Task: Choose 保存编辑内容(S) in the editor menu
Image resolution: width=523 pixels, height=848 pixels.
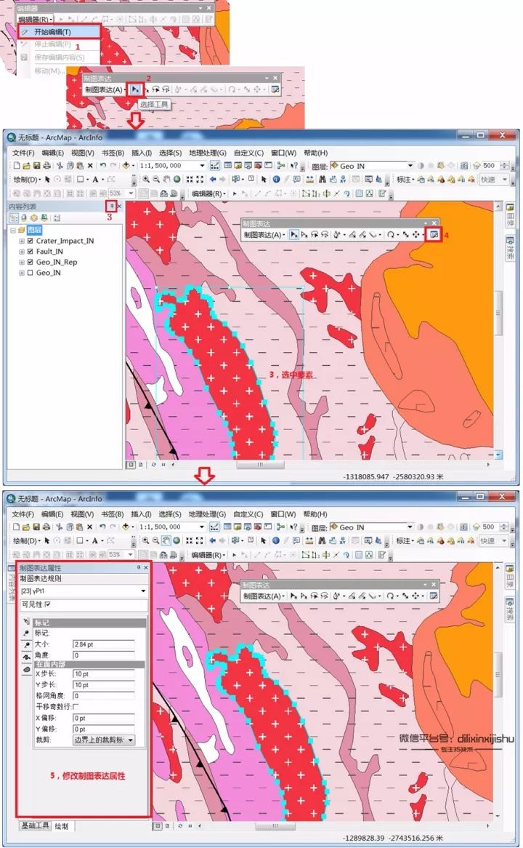Action: point(59,57)
